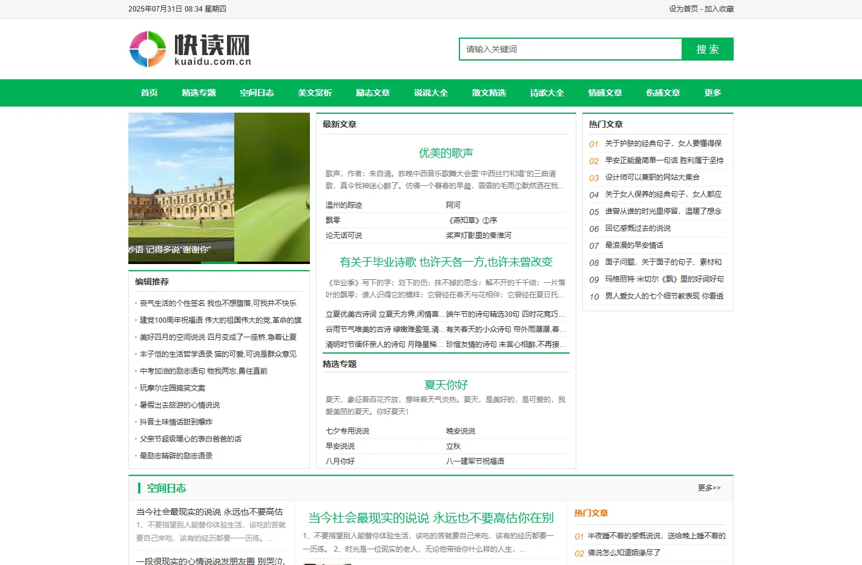Open the 精选专题 nav item
Image resolution: width=862 pixels, height=565 pixels.
199,93
